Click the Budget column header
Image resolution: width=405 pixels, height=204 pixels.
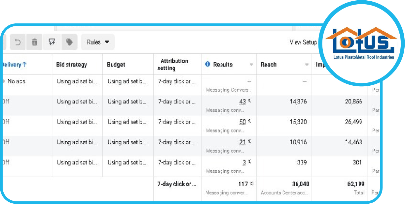tap(116, 65)
